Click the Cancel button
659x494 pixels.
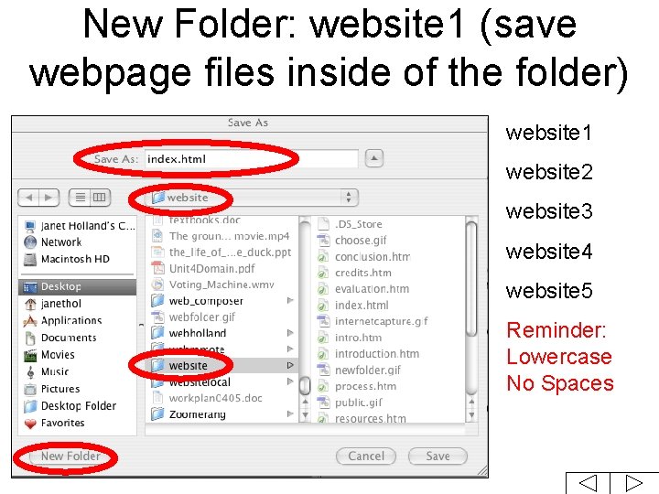366,456
